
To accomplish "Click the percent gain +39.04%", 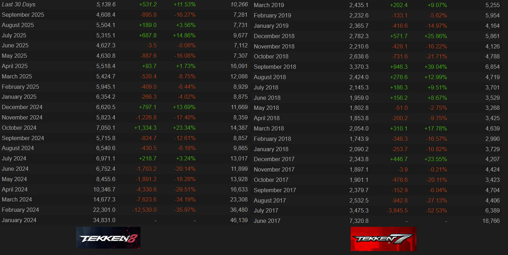I will pyautogui.click(x=436, y=67).
